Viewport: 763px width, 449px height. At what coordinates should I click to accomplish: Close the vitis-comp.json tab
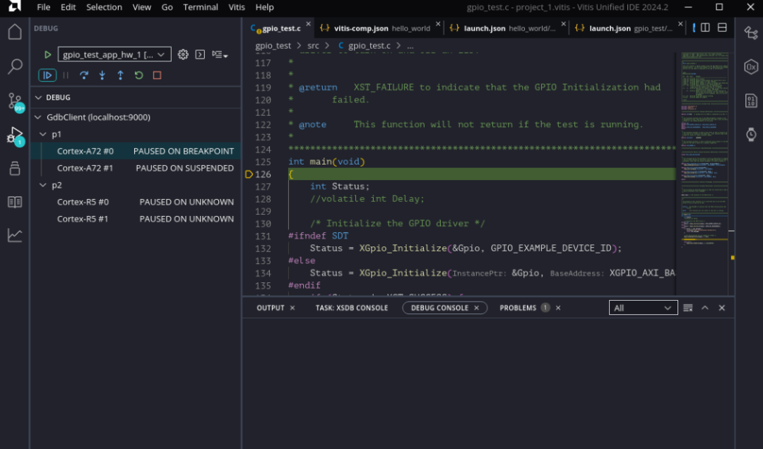point(438,24)
